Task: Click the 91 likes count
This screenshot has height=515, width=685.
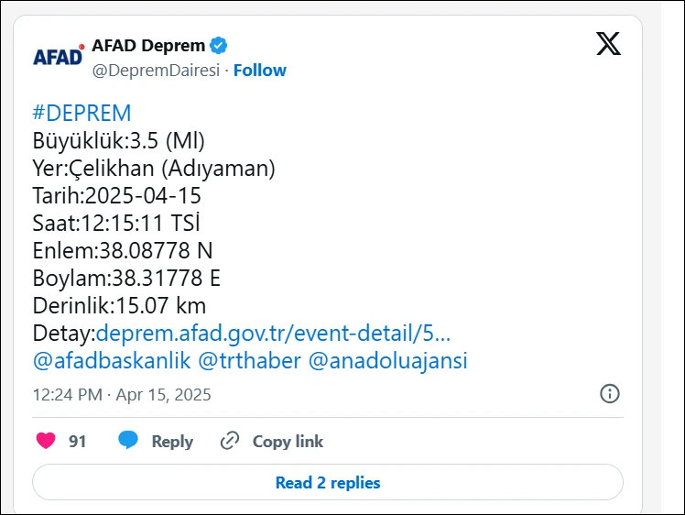Action: 78,442
